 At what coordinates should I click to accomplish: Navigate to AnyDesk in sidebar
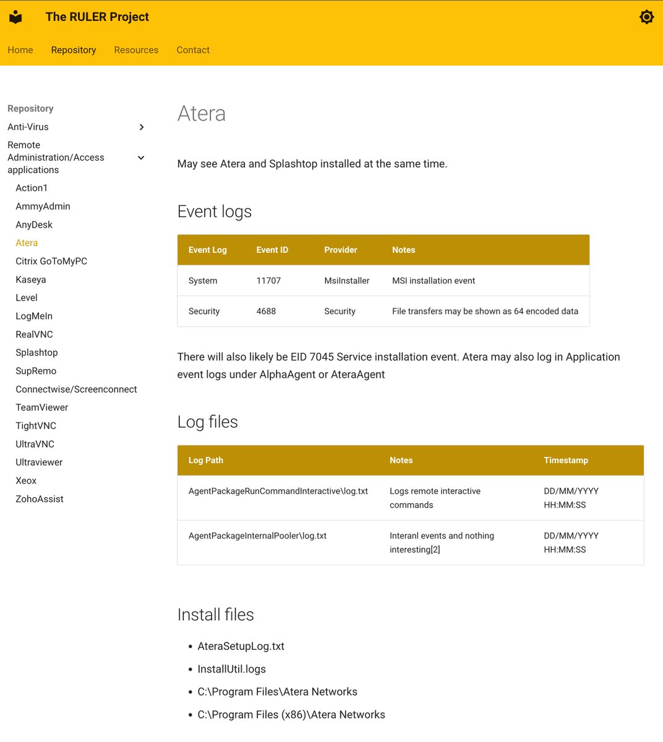(x=34, y=225)
